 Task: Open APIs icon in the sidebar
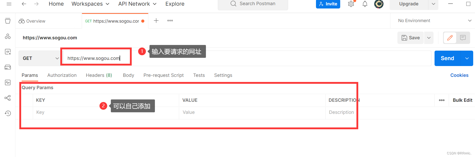[8, 36]
